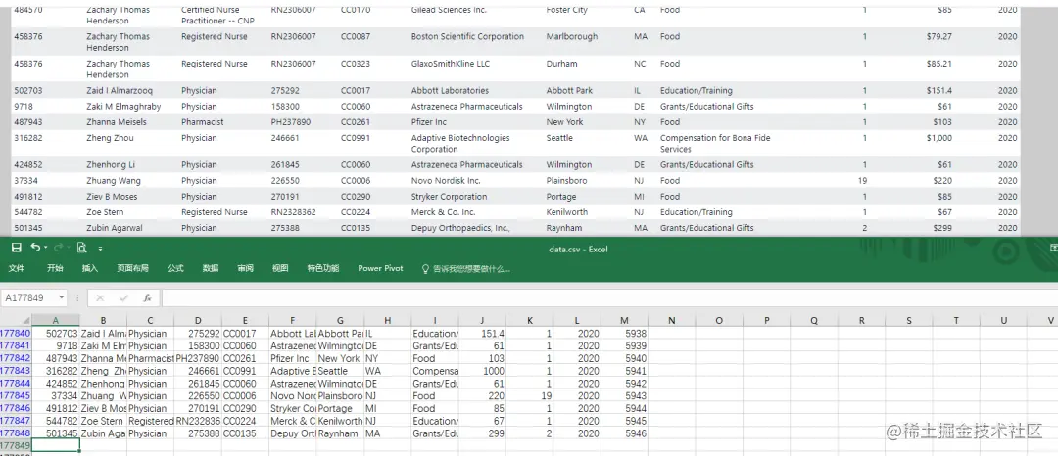Select row header 177845
This screenshot has height=456, width=1058.
point(16,396)
